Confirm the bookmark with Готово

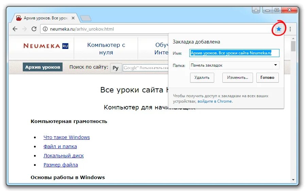coord(267,77)
